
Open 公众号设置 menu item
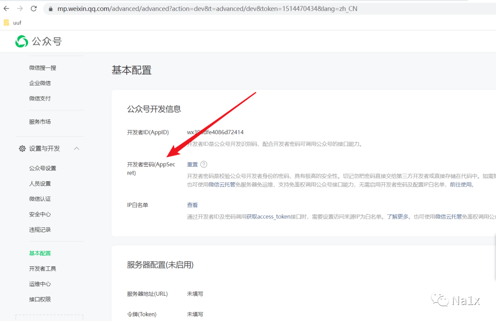(x=43, y=169)
